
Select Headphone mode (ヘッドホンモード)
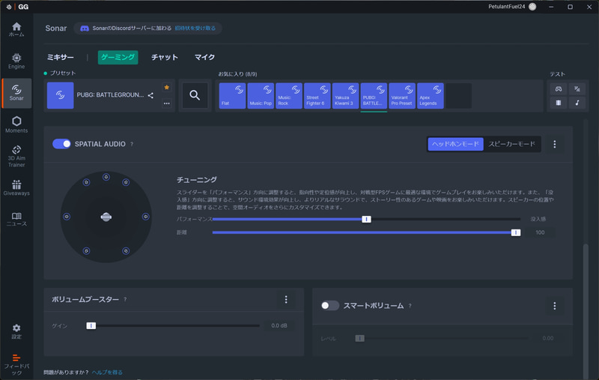pos(455,144)
